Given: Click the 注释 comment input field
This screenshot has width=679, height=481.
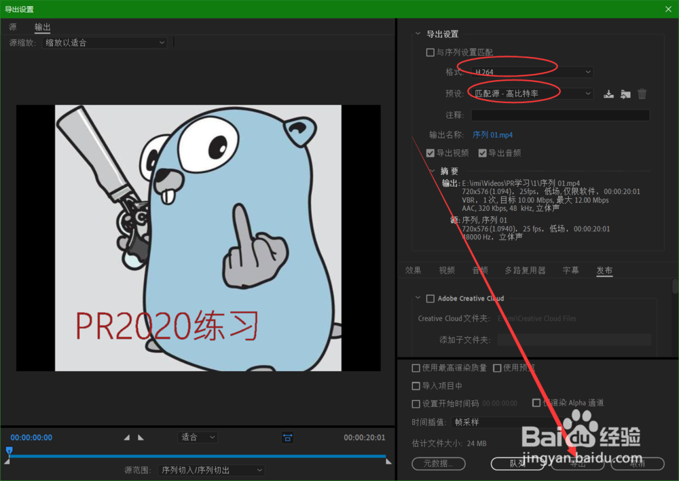Looking at the screenshot, I should coord(560,115).
